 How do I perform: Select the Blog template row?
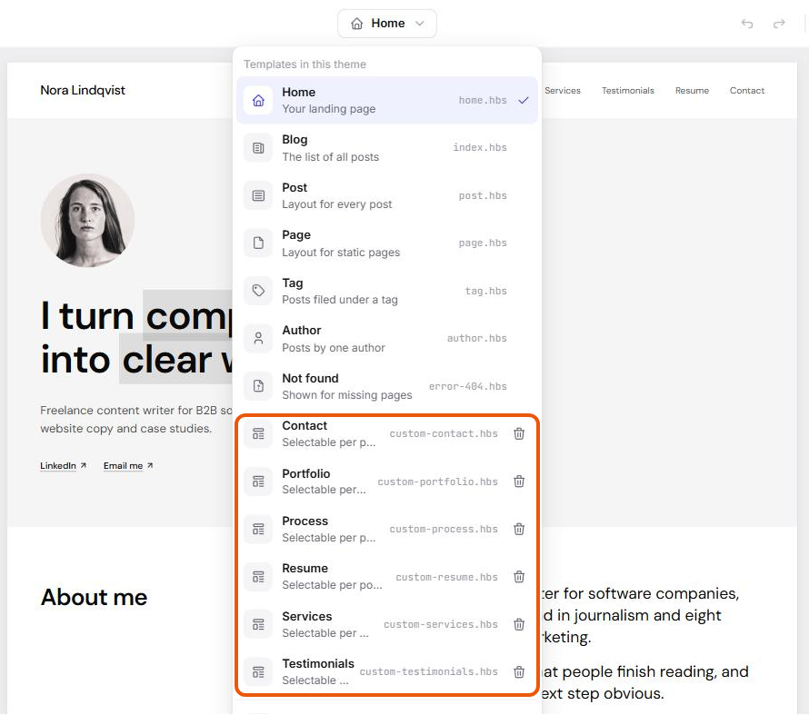[387, 148]
